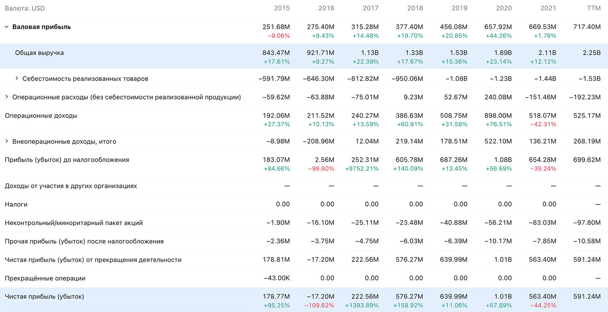608x312 pixels.
Task: Click pretax income value 699.62M
Action: [587, 160]
